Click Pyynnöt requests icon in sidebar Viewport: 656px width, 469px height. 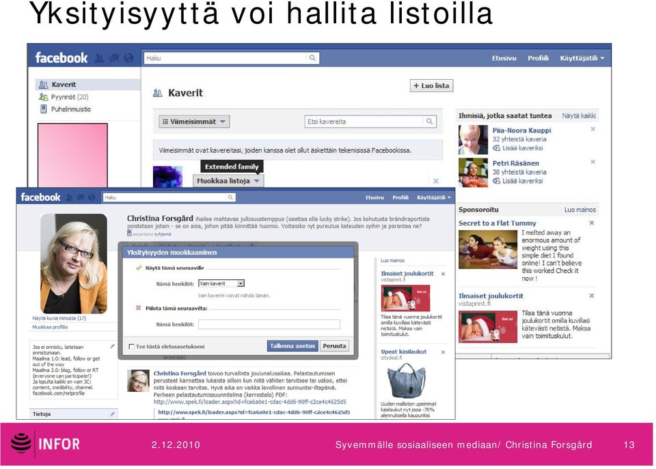(44, 97)
